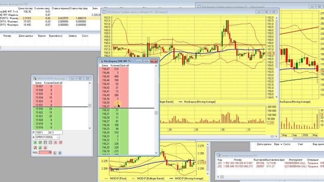Click the title-bar icon of the orders table window at bottom right
Screen dimensions: 324x182
tap(219, 155)
